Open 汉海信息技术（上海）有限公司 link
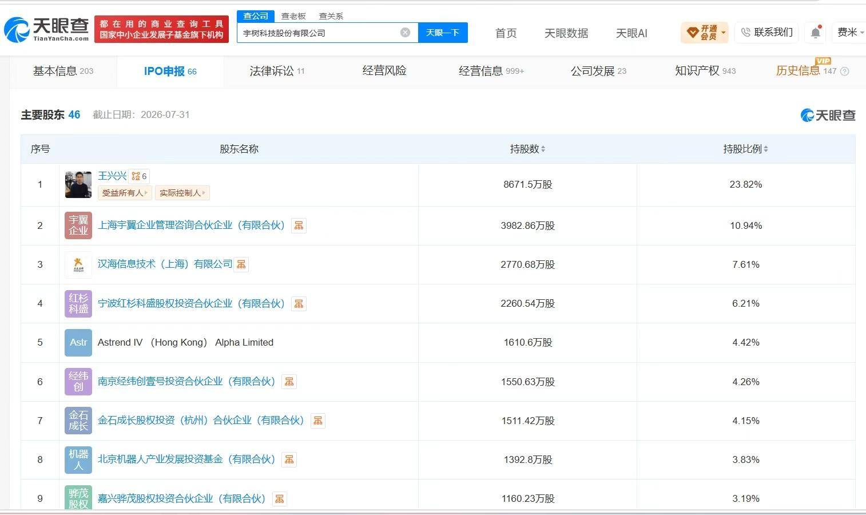 click(x=165, y=264)
